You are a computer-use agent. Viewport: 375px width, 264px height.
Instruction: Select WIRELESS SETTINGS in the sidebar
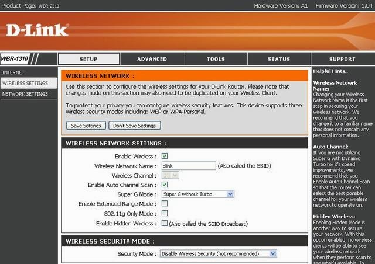pyautogui.click(x=29, y=84)
